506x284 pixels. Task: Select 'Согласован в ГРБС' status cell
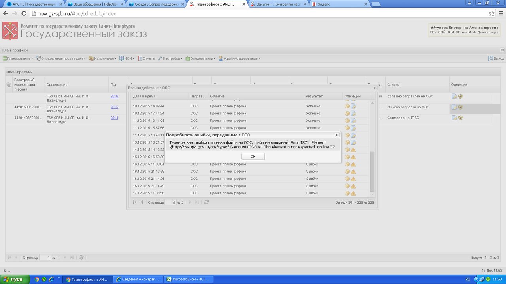[x=417, y=120]
